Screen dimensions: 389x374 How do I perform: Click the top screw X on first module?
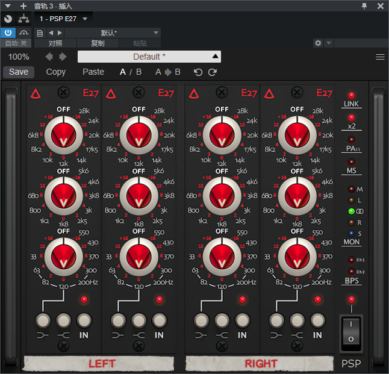(x=63, y=93)
